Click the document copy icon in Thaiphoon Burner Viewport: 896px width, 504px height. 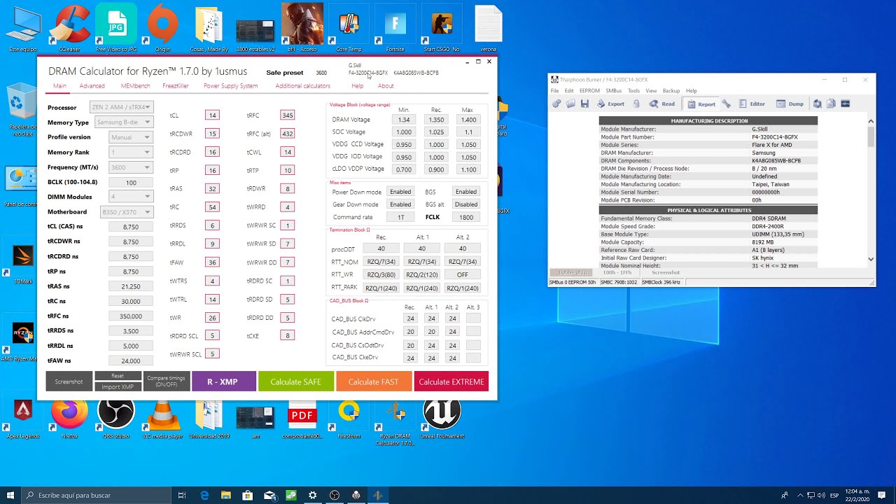click(x=831, y=104)
